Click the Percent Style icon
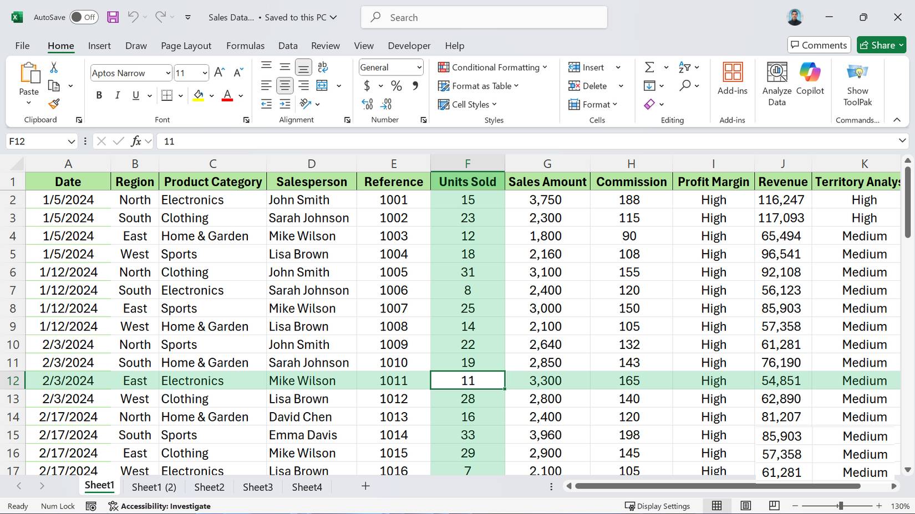 tap(396, 86)
